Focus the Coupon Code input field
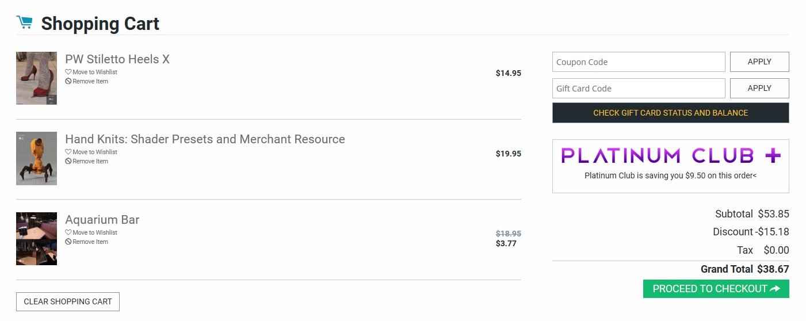The image size is (806, 321). (639, 62)
